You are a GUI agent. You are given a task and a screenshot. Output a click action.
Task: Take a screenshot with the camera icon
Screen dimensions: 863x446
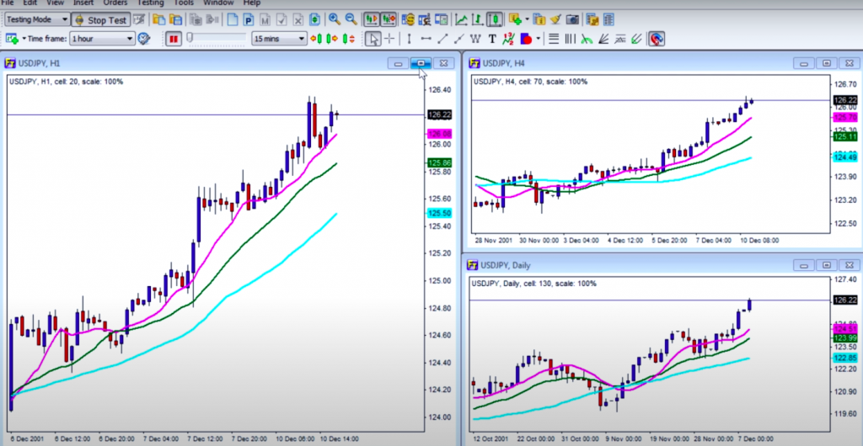[572, 19]
